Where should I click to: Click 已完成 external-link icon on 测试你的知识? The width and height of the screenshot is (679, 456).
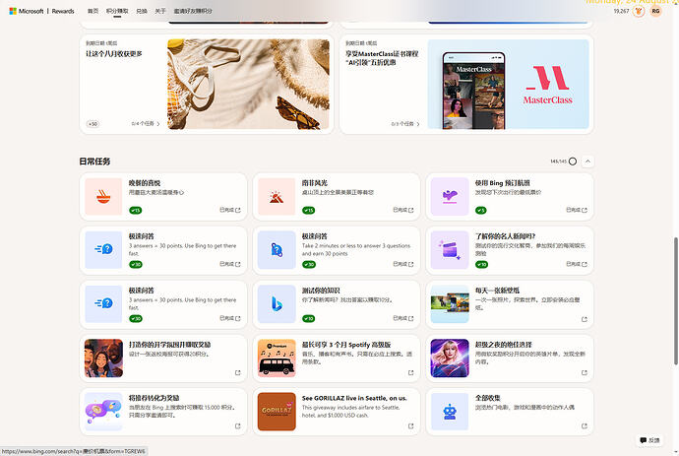[411, 318]
